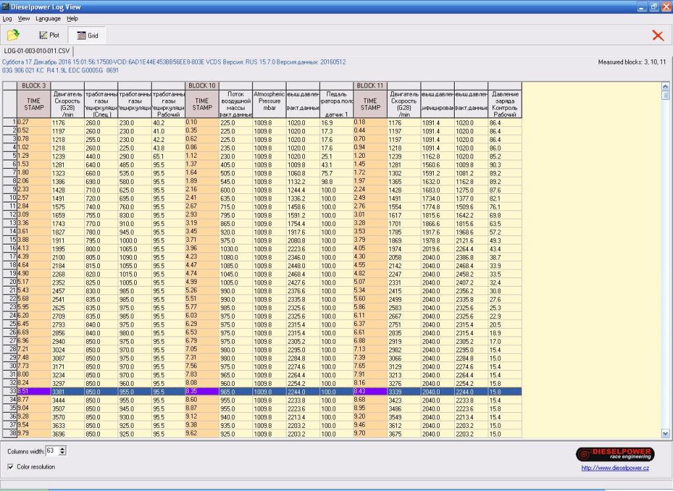Viewport: 673px width, 491px height.
Task: Open the Log menu
Action: [x=7, y=19]
